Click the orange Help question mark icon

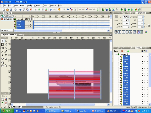59,10
